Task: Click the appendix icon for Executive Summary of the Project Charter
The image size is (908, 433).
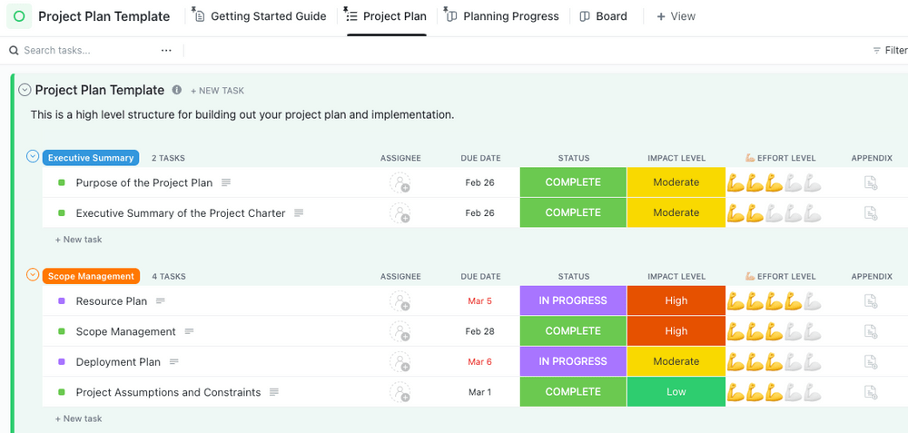Action: (x=871, y=213)
